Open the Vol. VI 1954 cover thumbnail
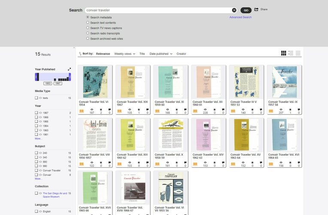328x215 pixels. coord(95,82)
